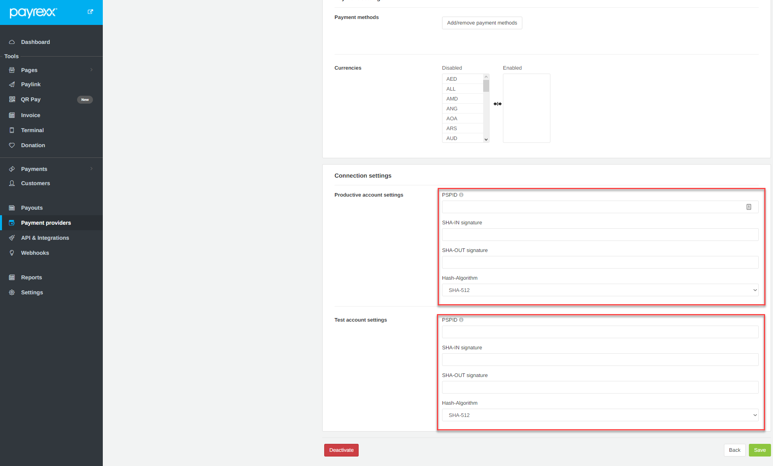
Task: Expand the Payments submenu chevron
Action: (91, 169)
